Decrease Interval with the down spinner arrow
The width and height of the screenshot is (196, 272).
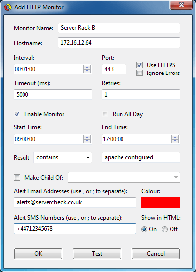(x=87, y=71)
